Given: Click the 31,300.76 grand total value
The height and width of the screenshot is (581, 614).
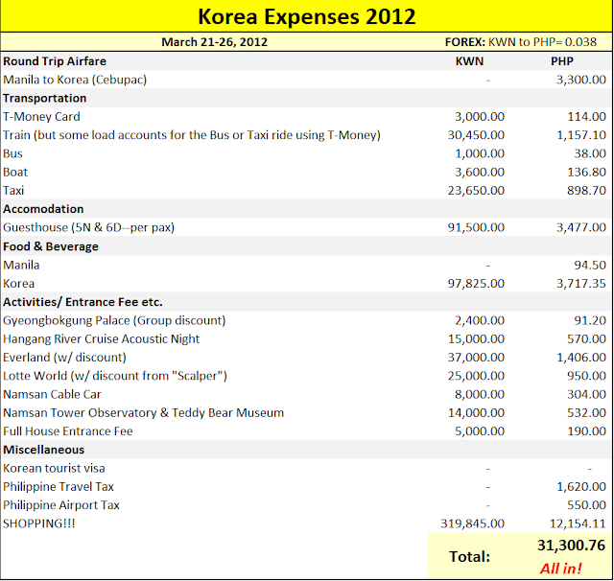Looking at the screenshot, I should (572, 545).
